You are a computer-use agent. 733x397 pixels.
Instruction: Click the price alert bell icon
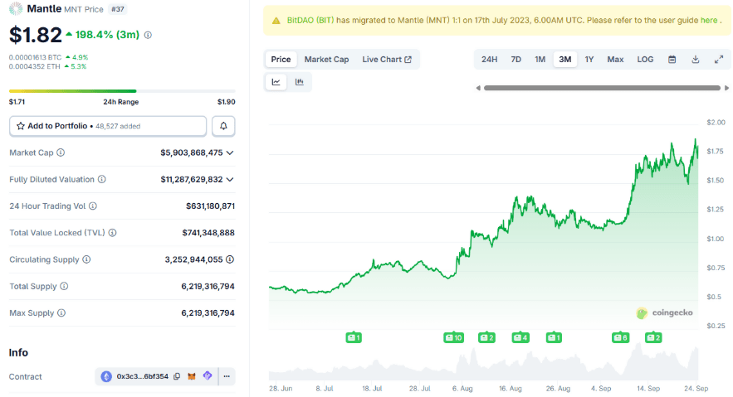(223, 126)
